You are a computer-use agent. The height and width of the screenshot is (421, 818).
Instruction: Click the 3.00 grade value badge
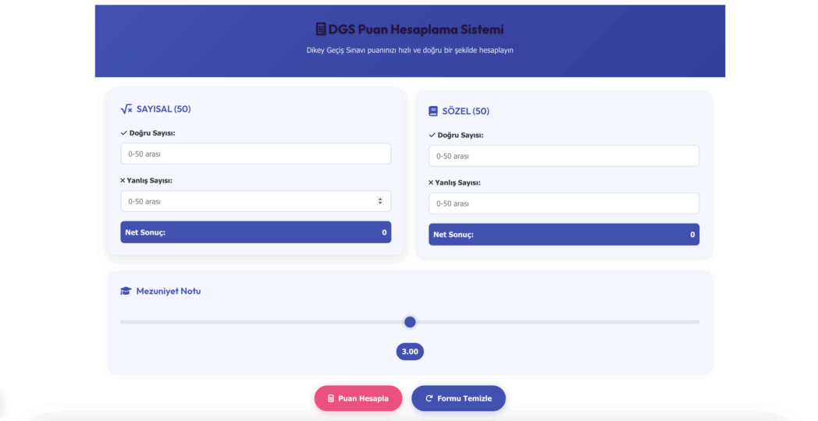tap(410, 352)
